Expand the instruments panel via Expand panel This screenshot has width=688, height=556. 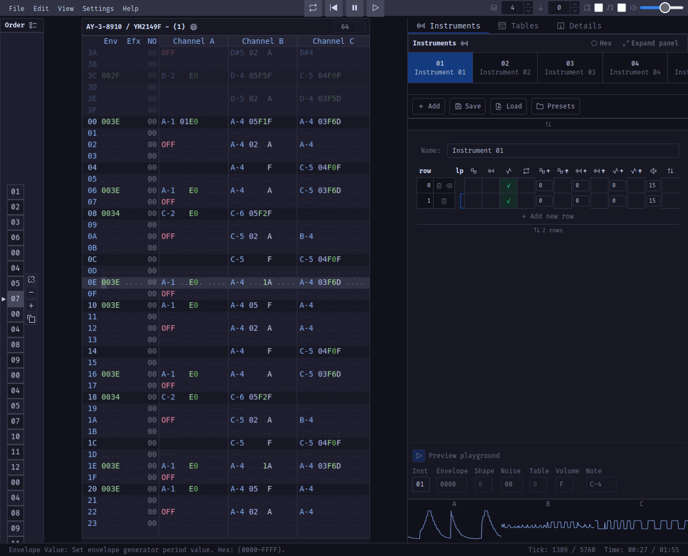(650, 43)
